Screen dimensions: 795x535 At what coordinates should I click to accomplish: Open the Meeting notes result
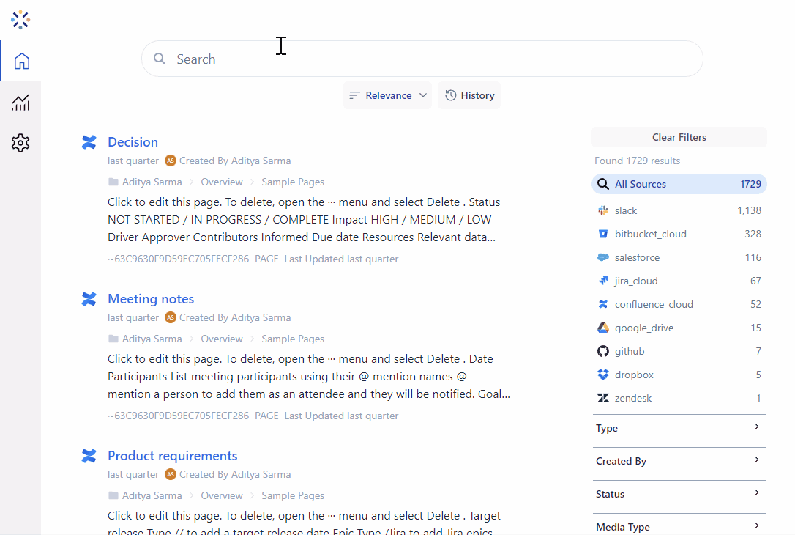tap(151, 299)
